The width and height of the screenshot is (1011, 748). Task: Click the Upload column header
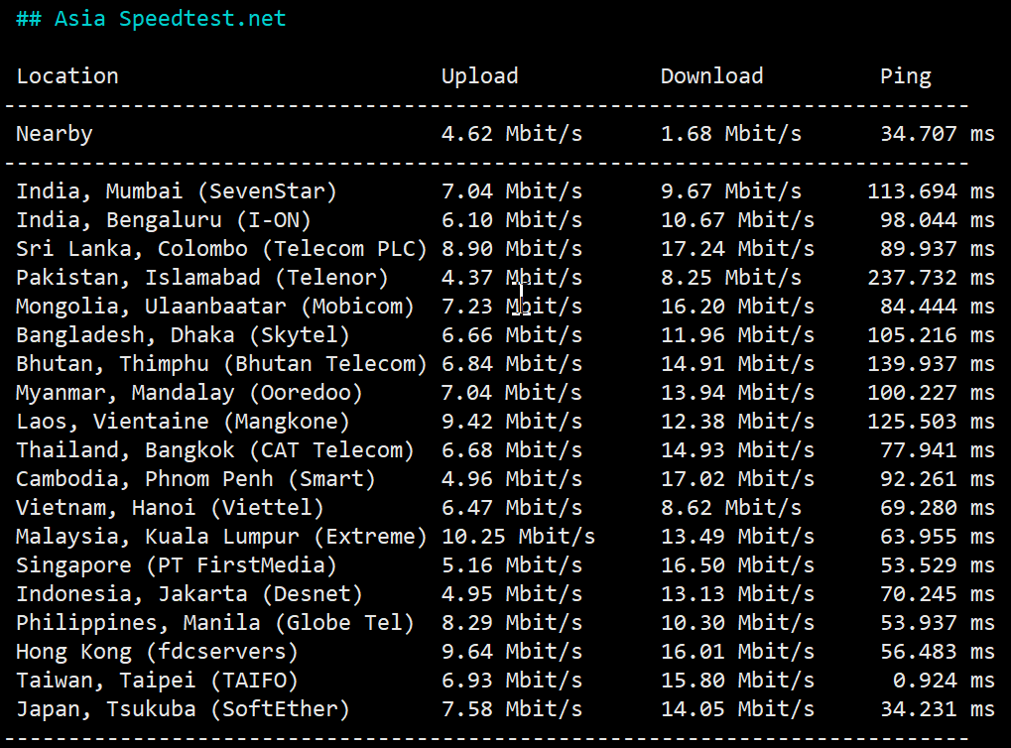(x=480, y=76)
